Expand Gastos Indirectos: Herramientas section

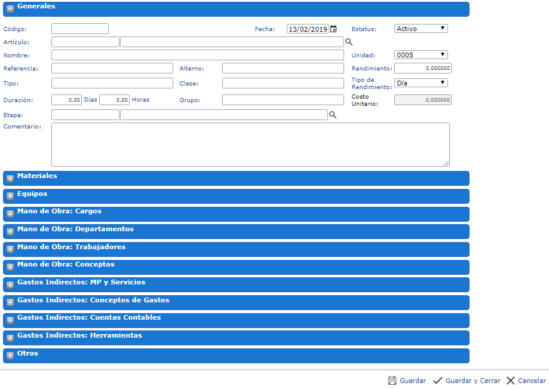(x=79, y=336)
